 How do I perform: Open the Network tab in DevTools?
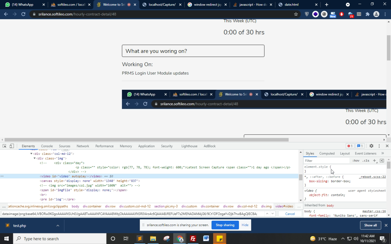coord(83,146)
